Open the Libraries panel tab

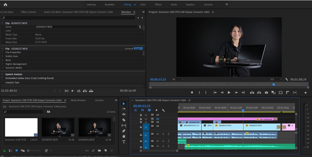click(99, 100)
